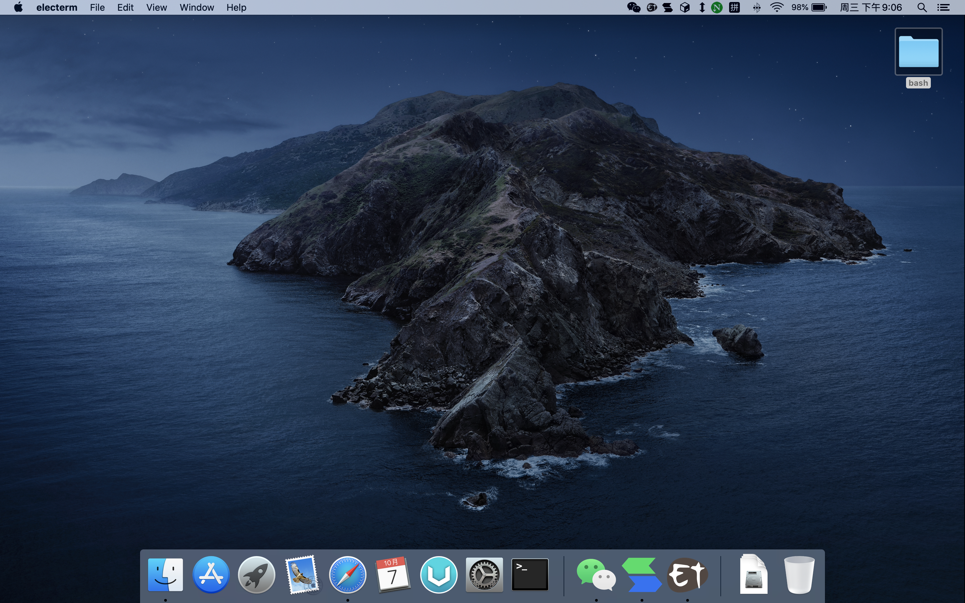This screenshot has height=603, width=965.
Task: Open WeChat in the Dock
Action: 596,575
